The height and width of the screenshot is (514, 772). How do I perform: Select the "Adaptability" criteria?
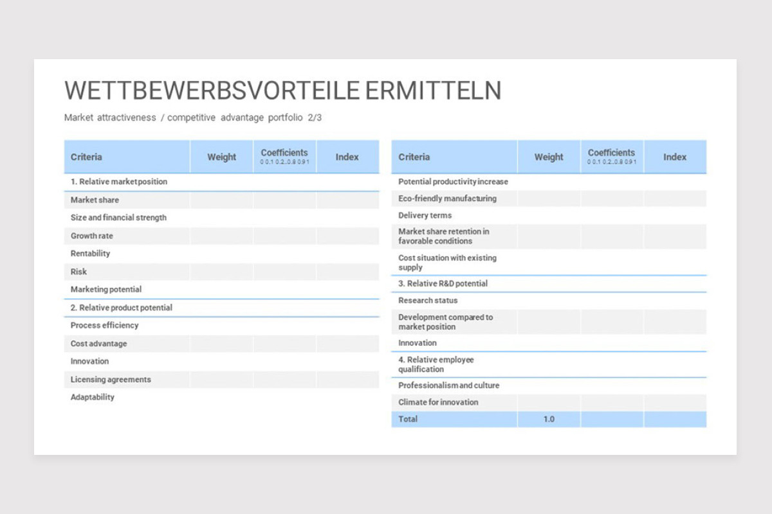[93, 397]
